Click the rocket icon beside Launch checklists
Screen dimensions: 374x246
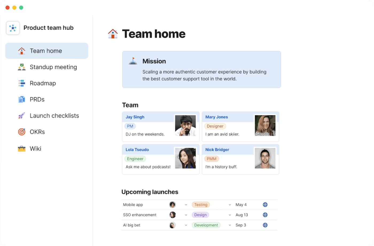(x=22, y=116)
